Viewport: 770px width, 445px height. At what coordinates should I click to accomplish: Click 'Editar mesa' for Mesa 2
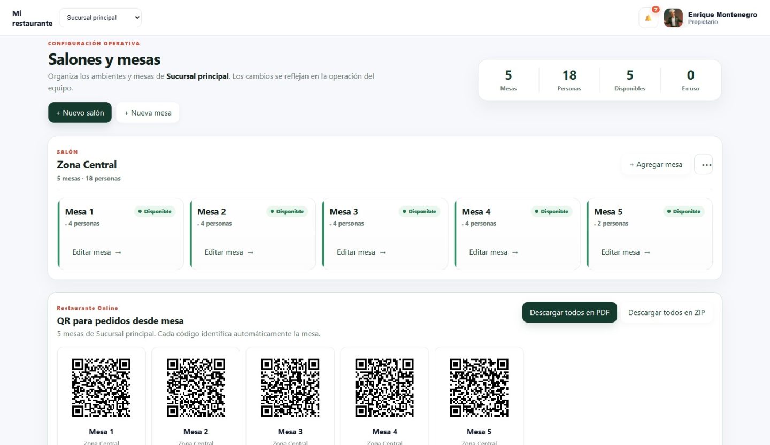click(229, 252)
